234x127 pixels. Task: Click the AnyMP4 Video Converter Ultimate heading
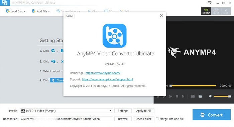(x=116, y=54)
